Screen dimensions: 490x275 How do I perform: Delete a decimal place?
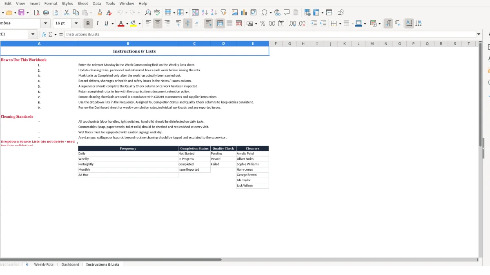click(x=302, y=24)
